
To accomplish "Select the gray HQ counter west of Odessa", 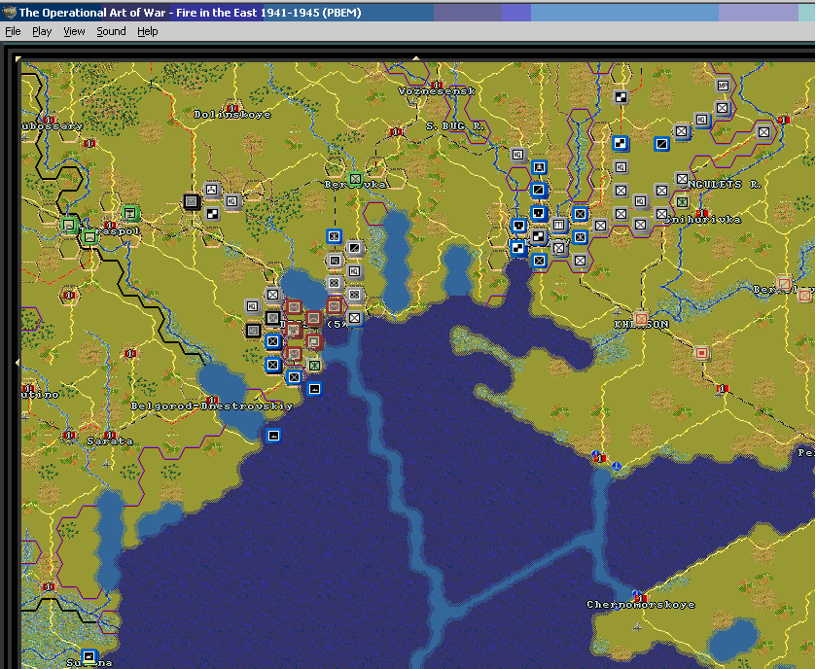I will (253, 306).
